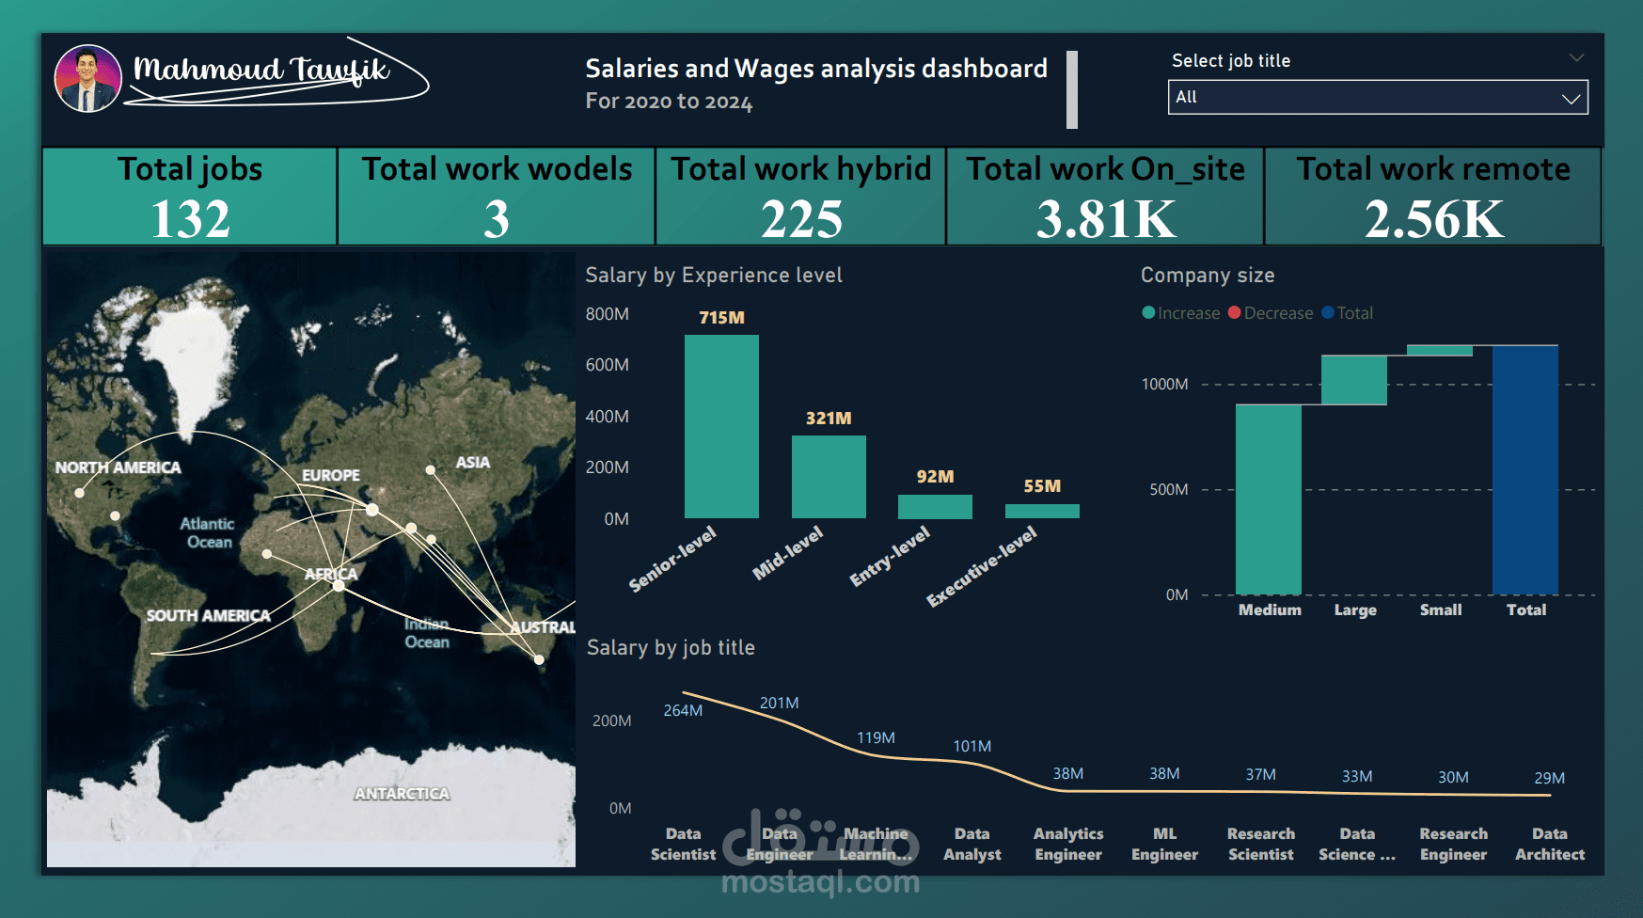Screen dimensions: 1643x918
Task: Click the AFRICA map label
Action: (x=331, y=574)
